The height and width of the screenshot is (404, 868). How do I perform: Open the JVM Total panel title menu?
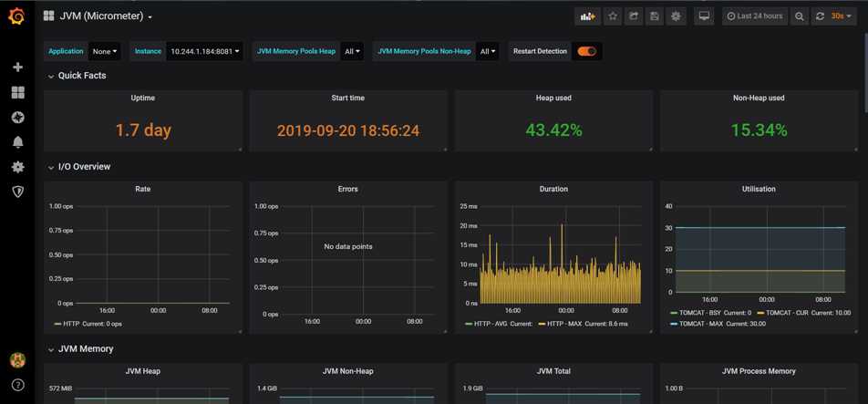pyautogui.click(x=553, y=371)
